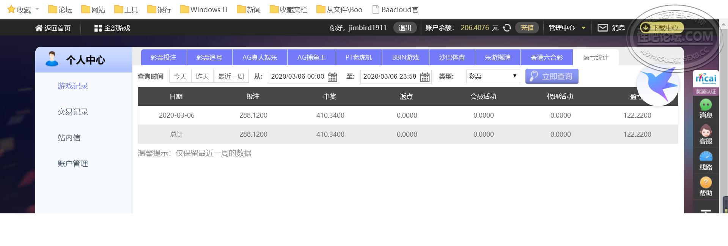Click the star favorites icon in bookmarks bar
Screen dimensions: 728x246
click(x=11, y=9)
